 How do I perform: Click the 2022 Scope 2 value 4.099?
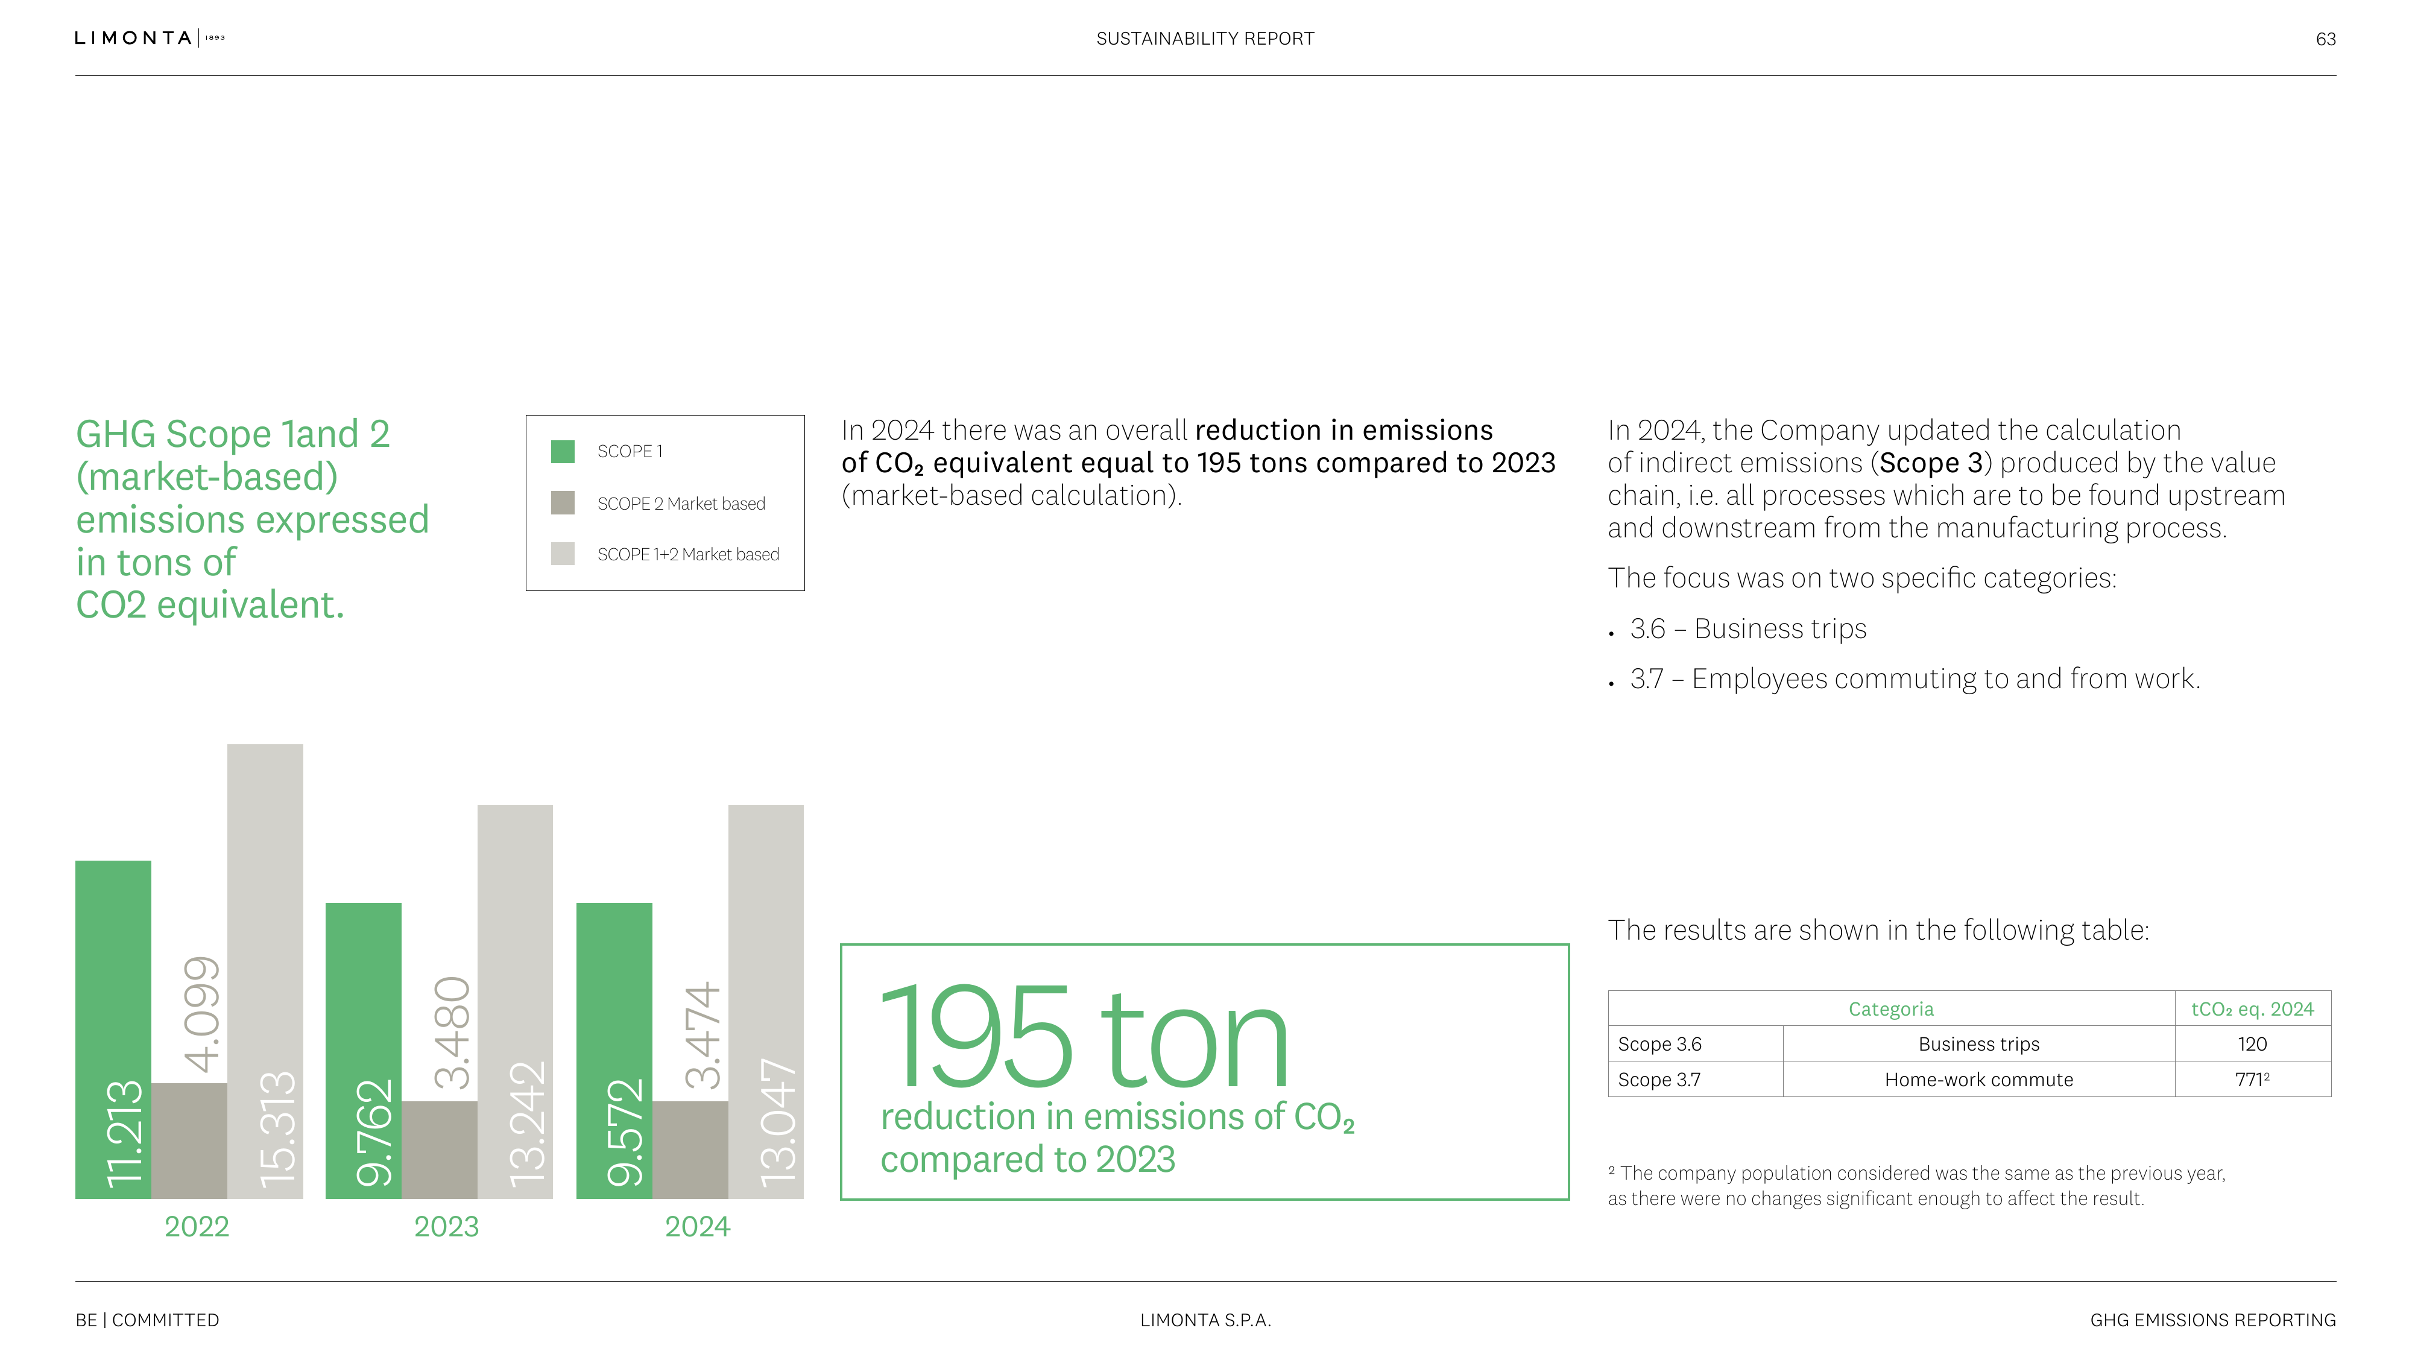pyautogui.click(x=202, y=1014)
